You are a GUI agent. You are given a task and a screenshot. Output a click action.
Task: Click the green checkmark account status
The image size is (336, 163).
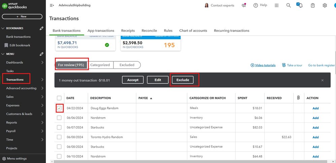click(107, 45)
